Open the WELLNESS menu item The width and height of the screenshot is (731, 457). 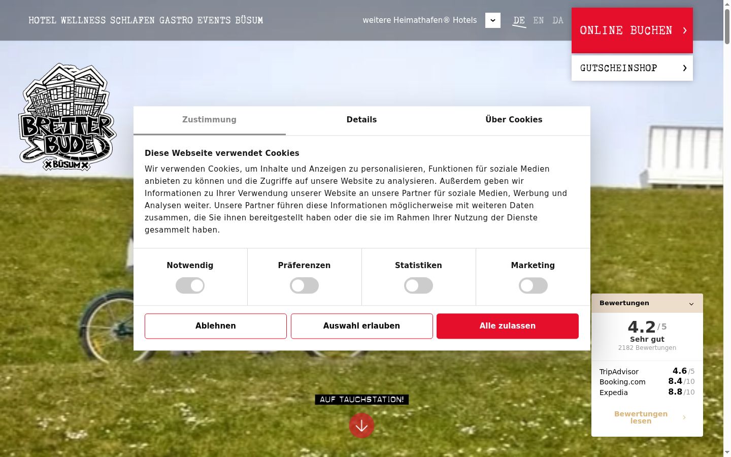[83, 20]
